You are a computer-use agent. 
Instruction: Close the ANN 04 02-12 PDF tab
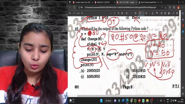114,2
